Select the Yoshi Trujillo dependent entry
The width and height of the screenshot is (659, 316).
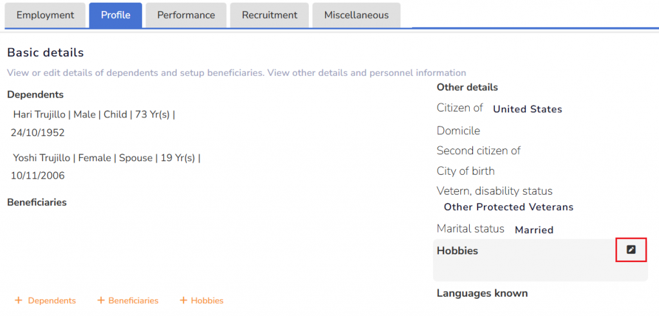[x=106, y=158]
